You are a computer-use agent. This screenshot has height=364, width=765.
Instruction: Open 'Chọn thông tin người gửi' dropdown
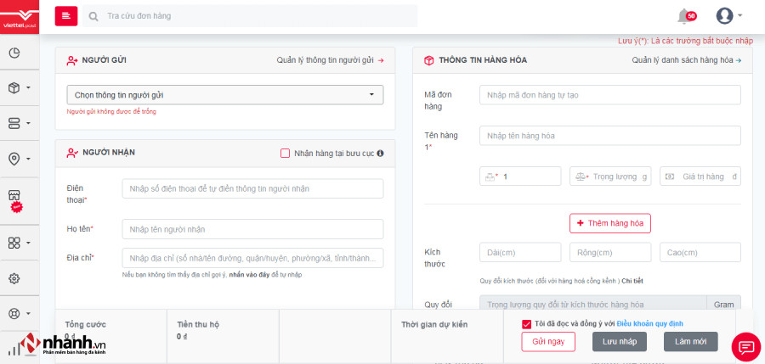(224, 95)
